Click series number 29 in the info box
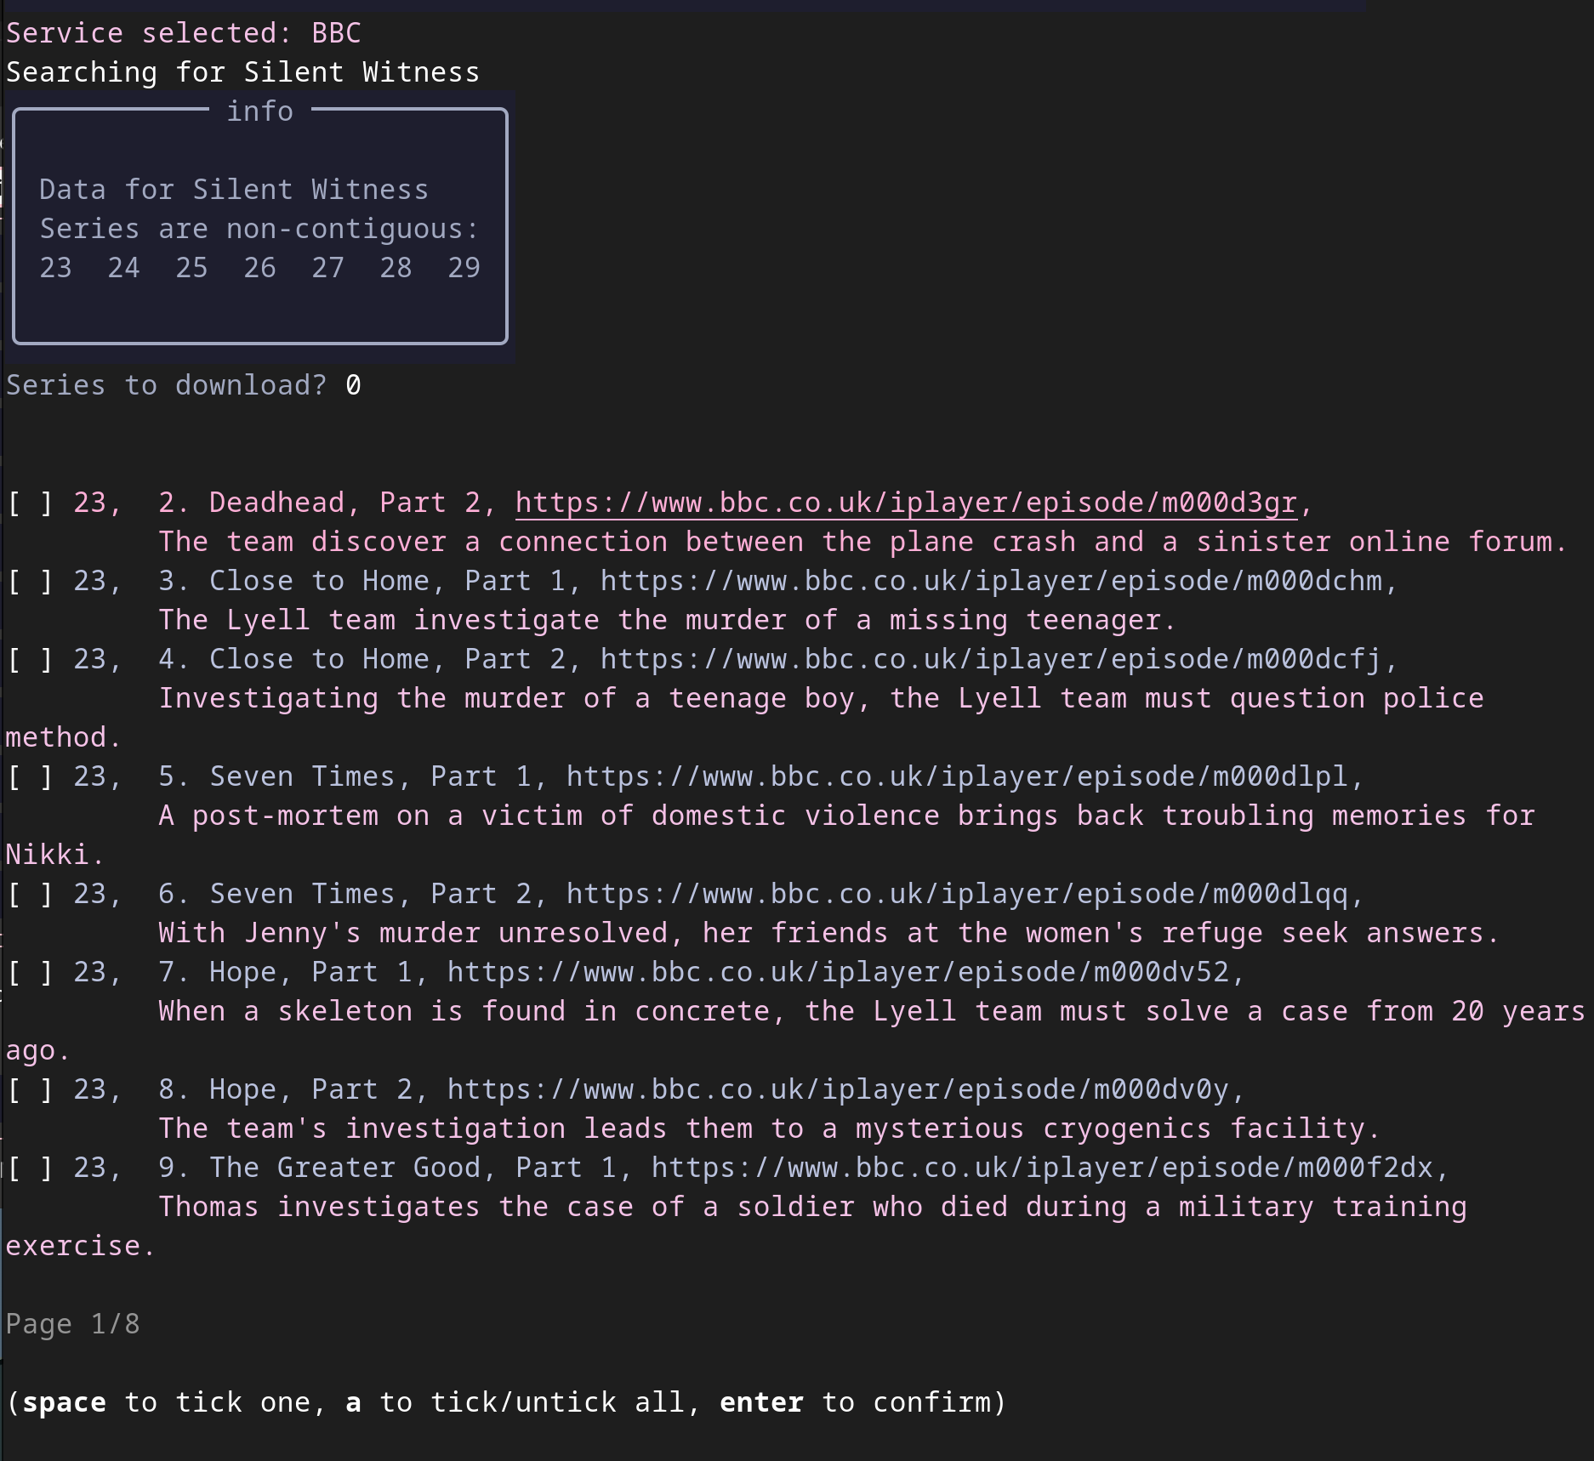 pos(464,268)
